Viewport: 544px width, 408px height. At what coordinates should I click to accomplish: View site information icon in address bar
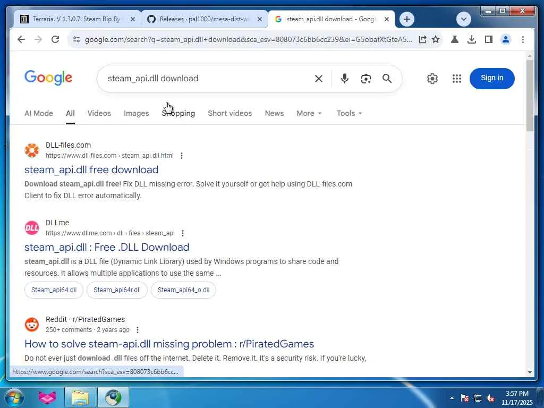(x=76, y=39)
